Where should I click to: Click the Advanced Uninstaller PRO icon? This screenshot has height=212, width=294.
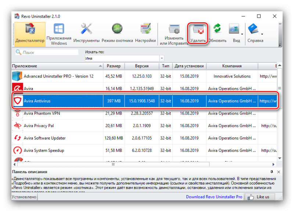17,76
